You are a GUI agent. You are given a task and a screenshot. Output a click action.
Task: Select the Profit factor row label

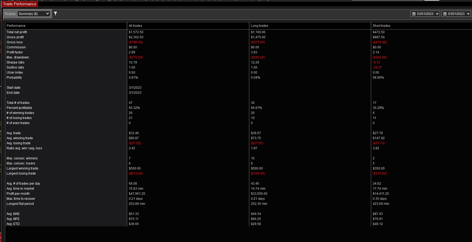tap(15, 52)
